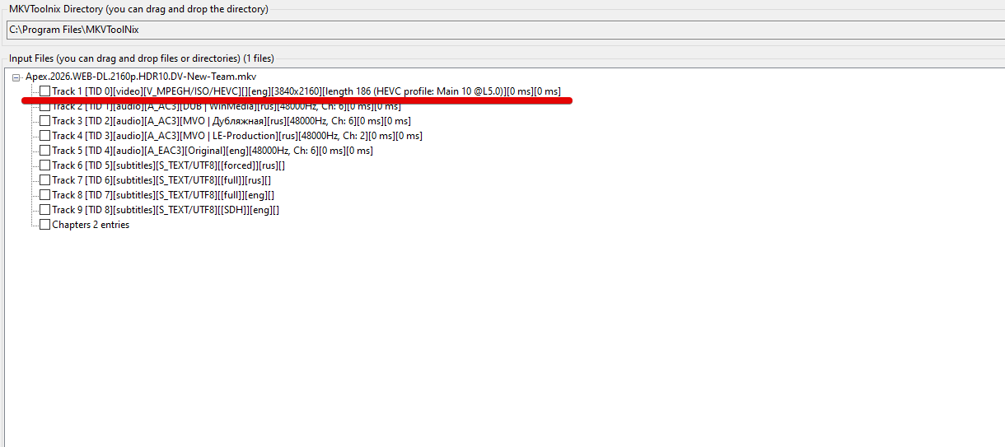This screenshot has width=1005, height=447.
Task: Check the Track 4 LE-Production audio box
Action: tap(44, 136)
